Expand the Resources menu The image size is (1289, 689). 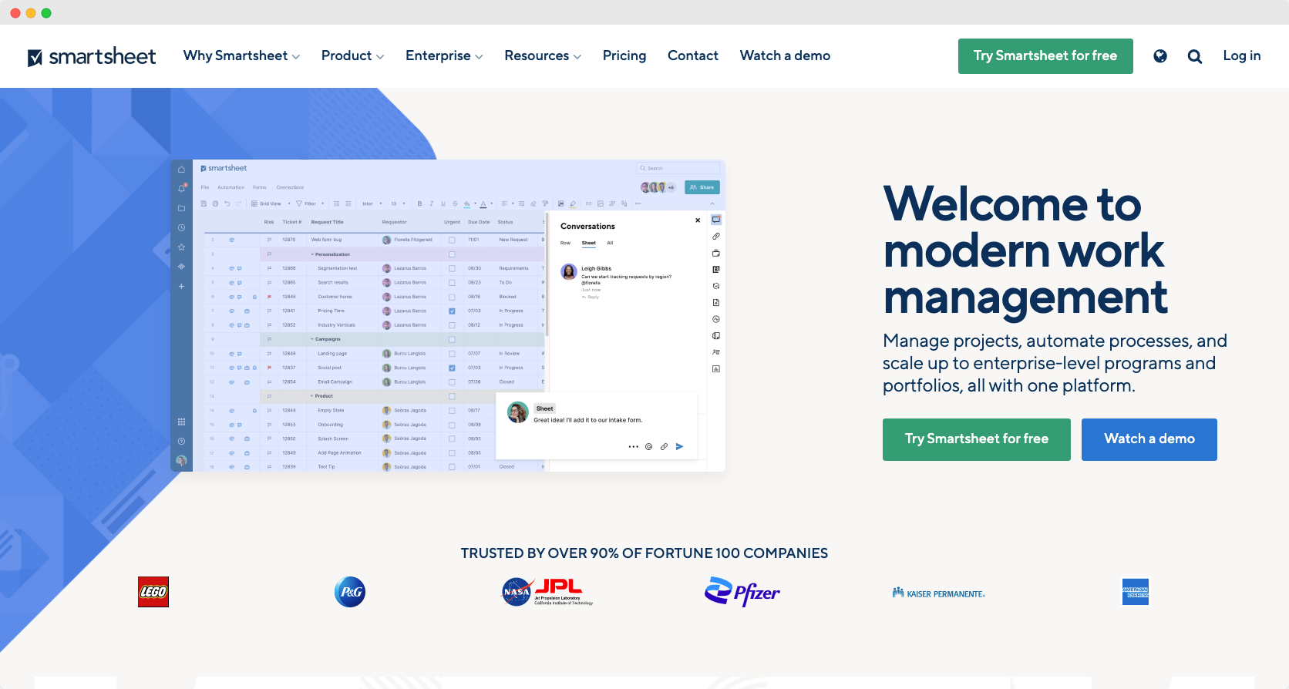click(x=543, y=55)
